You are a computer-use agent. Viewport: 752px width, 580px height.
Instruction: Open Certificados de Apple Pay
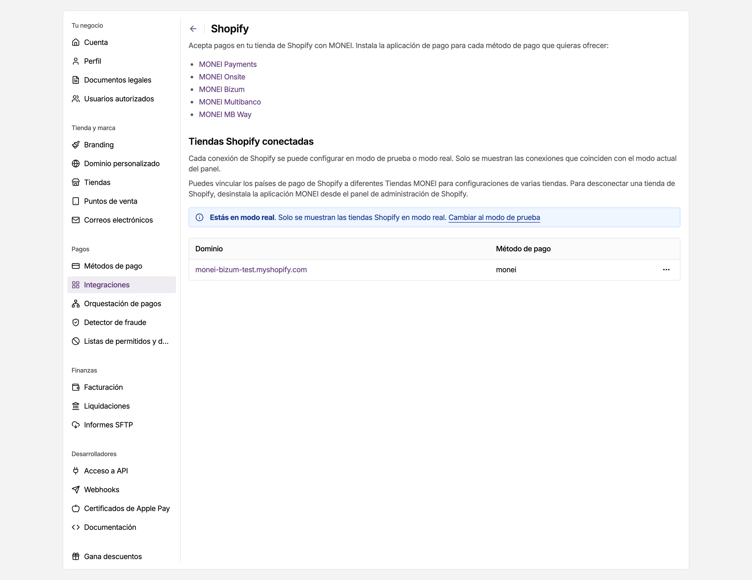click(x=121, y=508)
